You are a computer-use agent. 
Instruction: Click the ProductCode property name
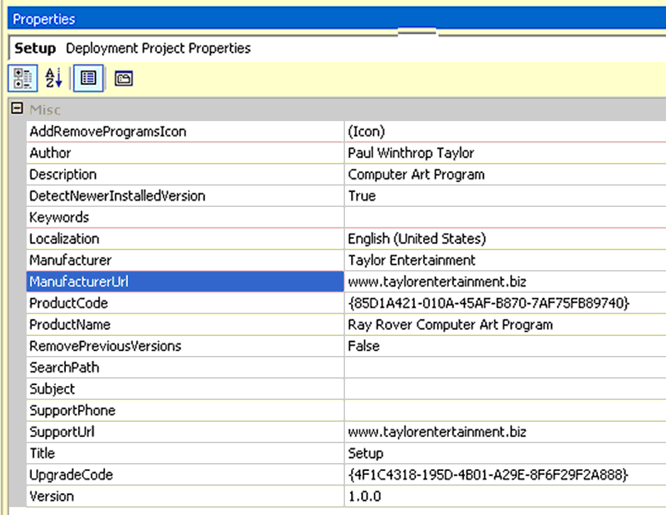pyautogui.click(x=185, y=303)
